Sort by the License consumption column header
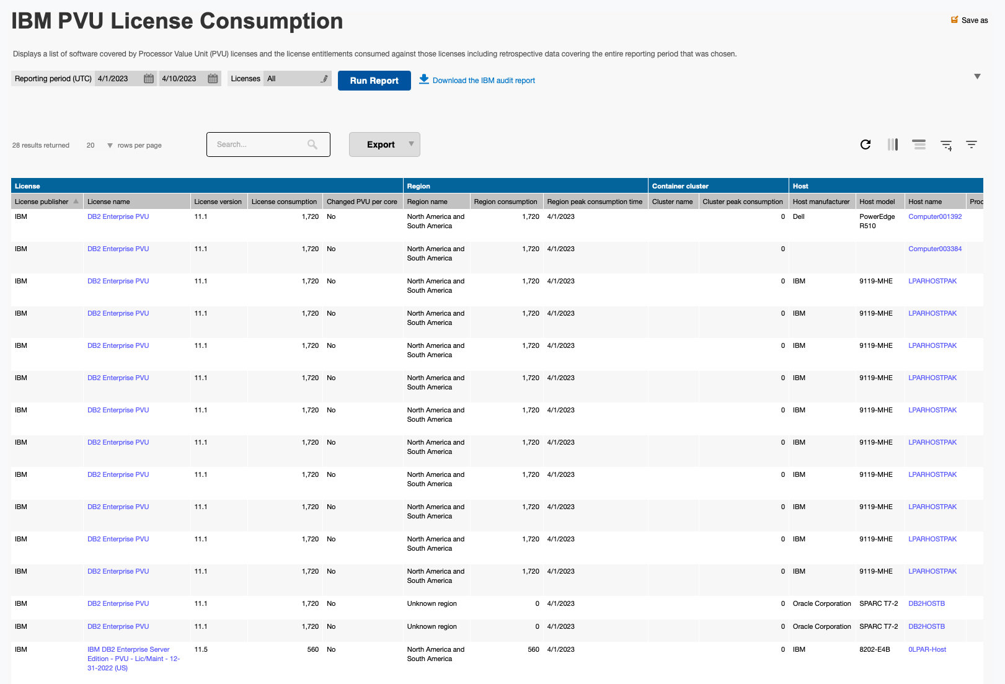Viewport: 1005px width, 684px height. (x=284, y=202)
